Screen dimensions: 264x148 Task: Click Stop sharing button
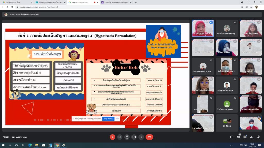click(108, 119)
